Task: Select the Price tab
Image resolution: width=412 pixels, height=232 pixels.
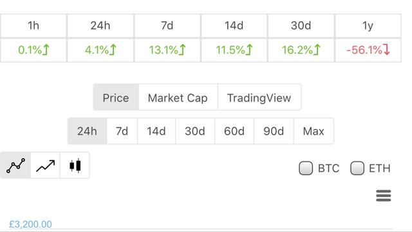Action: coord(116,97)
